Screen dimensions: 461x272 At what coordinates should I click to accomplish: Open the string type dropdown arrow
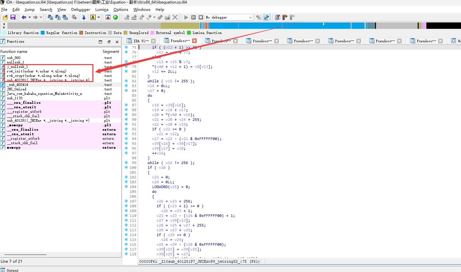[154, 17]
